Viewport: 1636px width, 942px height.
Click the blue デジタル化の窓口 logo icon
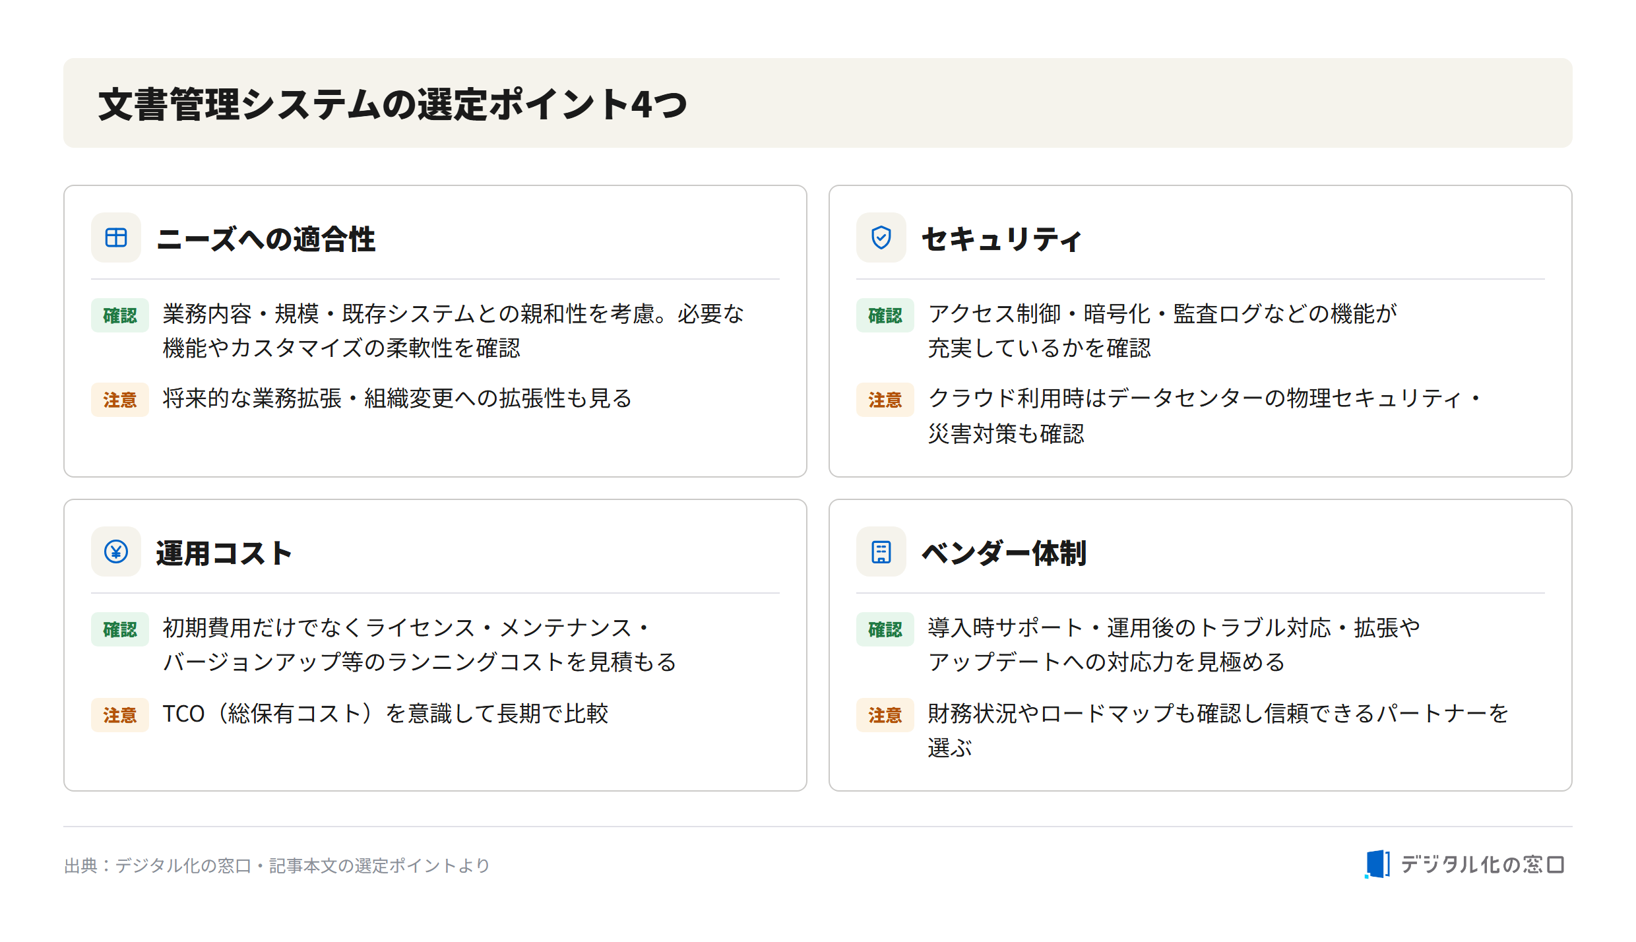tap(1377, 864)
